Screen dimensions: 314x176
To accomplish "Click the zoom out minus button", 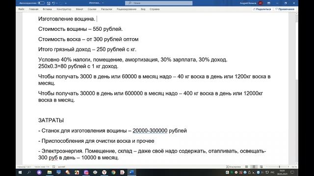I will (267, 167).
